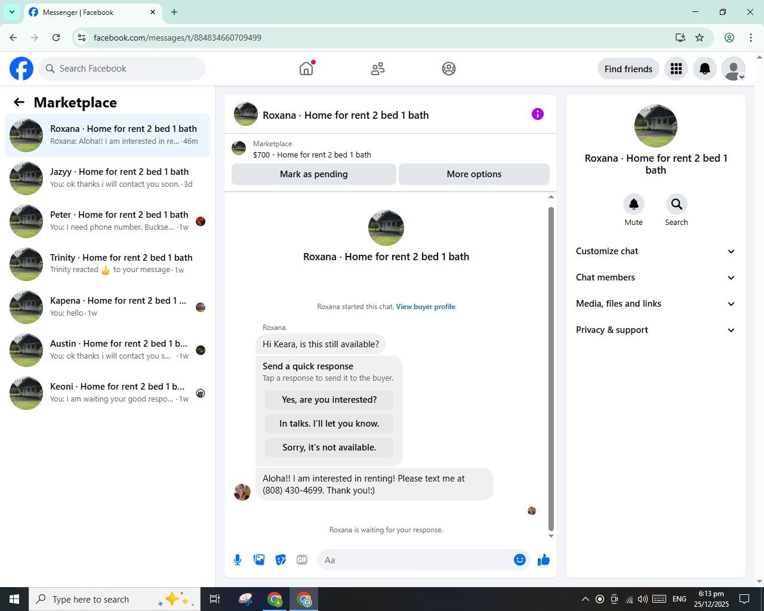This screenshot has height=611, width=764.
Task: Search in conversation magnifier icon
Action: 677,204
